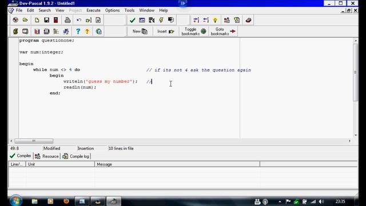Click the undo arrow icon

click(x=79, y=20)
